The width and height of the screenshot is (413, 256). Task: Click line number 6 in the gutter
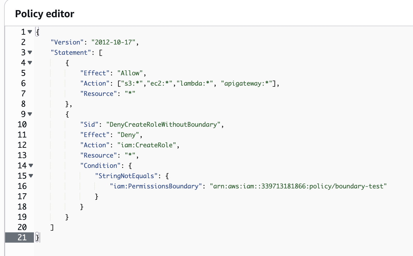23,83
